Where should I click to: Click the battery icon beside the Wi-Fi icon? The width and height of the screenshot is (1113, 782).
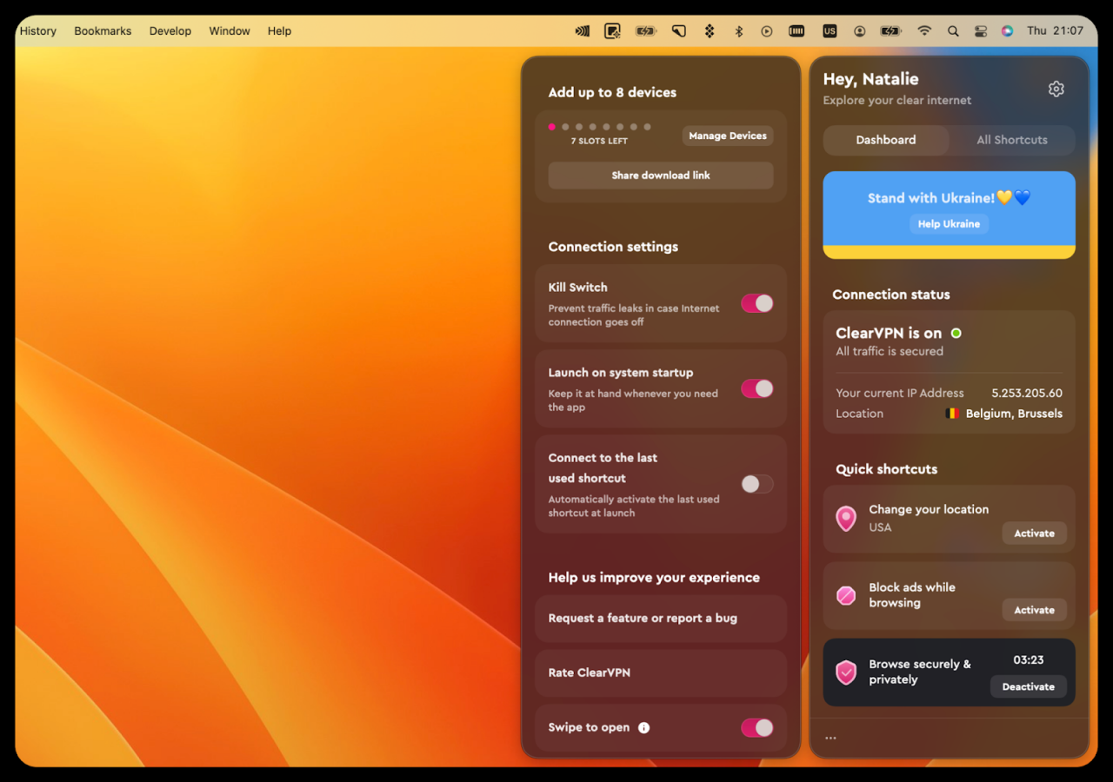pos(890,30)
